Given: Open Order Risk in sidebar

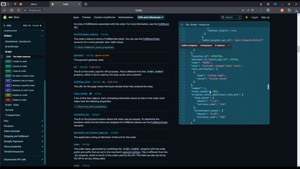Looking at the screenshot, I should pyautogui.click(x=12, y=105).
